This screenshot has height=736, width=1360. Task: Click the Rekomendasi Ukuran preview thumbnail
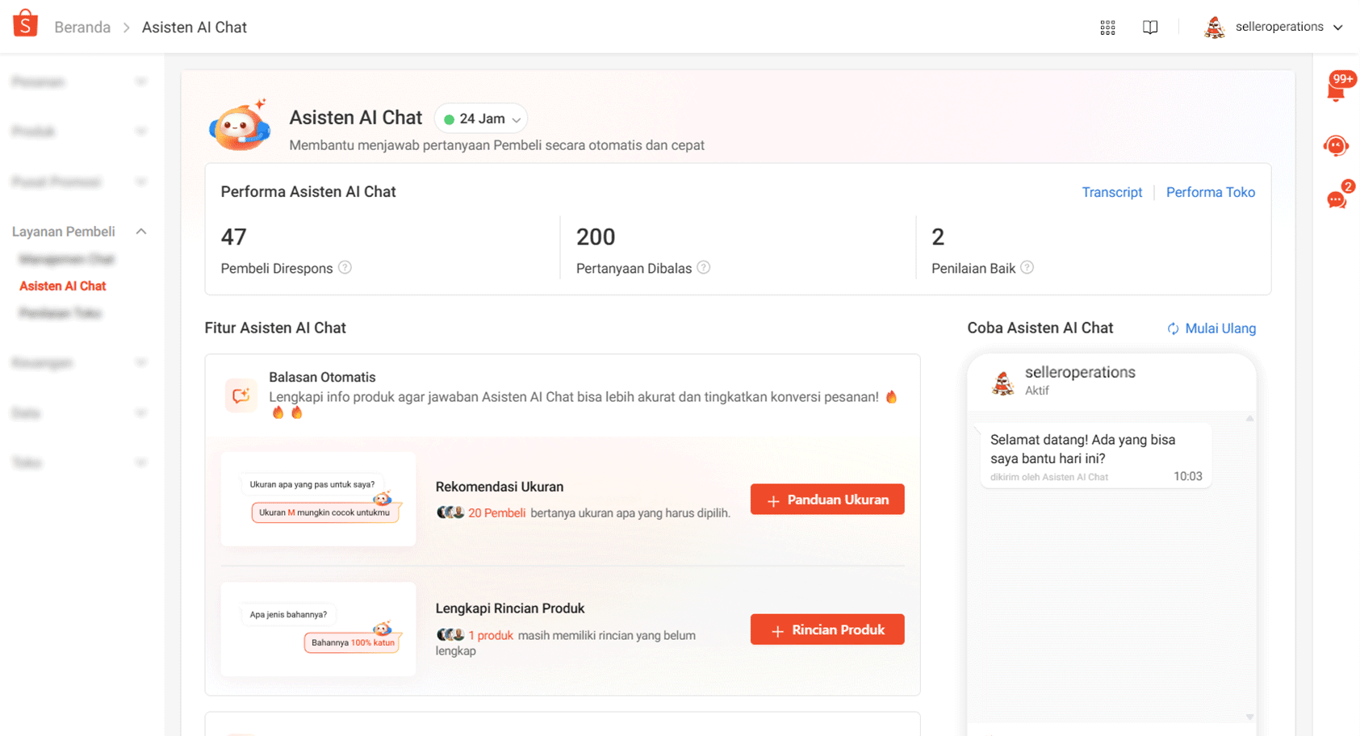point(318,499)
